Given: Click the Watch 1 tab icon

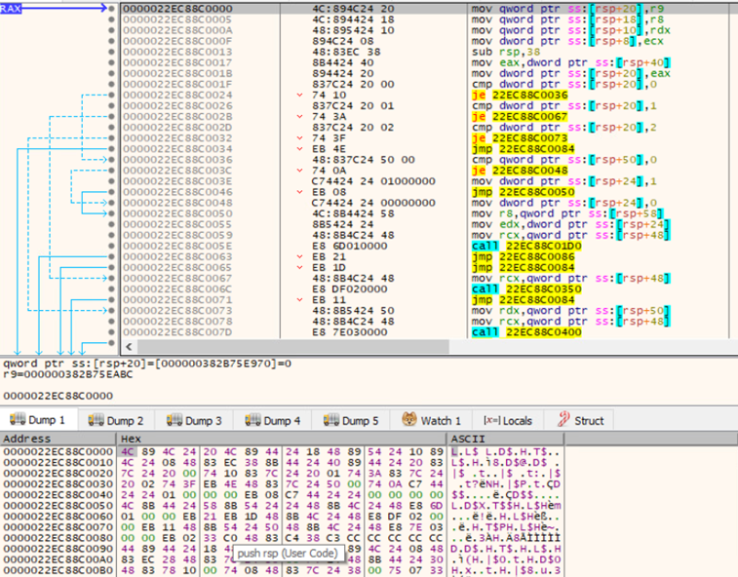Looking at the screenshot, I should coord(408,420).
